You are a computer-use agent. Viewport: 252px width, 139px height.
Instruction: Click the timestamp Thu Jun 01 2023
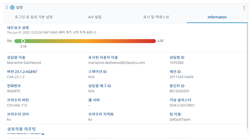click(51, 32)
